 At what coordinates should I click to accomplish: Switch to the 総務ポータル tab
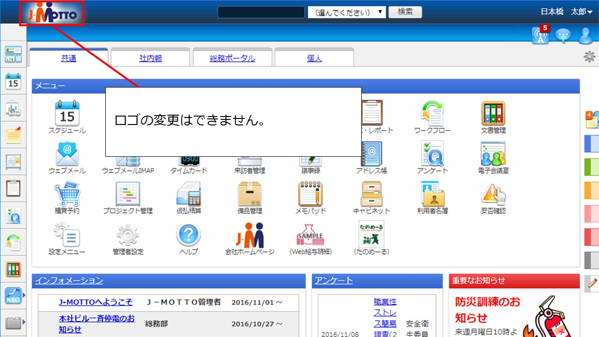pos(232,58)
